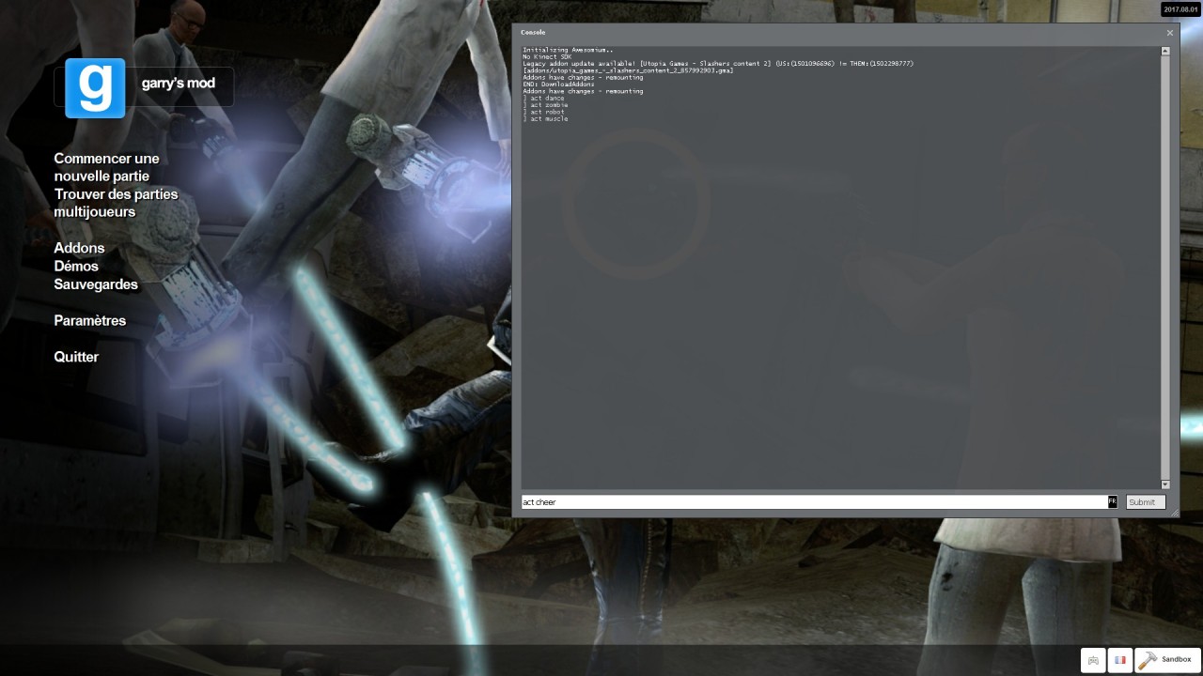
Task: Select Quitter to exit the game
Action: click(76, 357)
